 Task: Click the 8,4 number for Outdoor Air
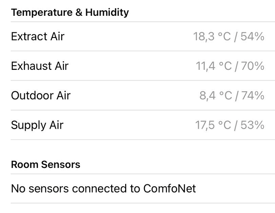(207, 95)
